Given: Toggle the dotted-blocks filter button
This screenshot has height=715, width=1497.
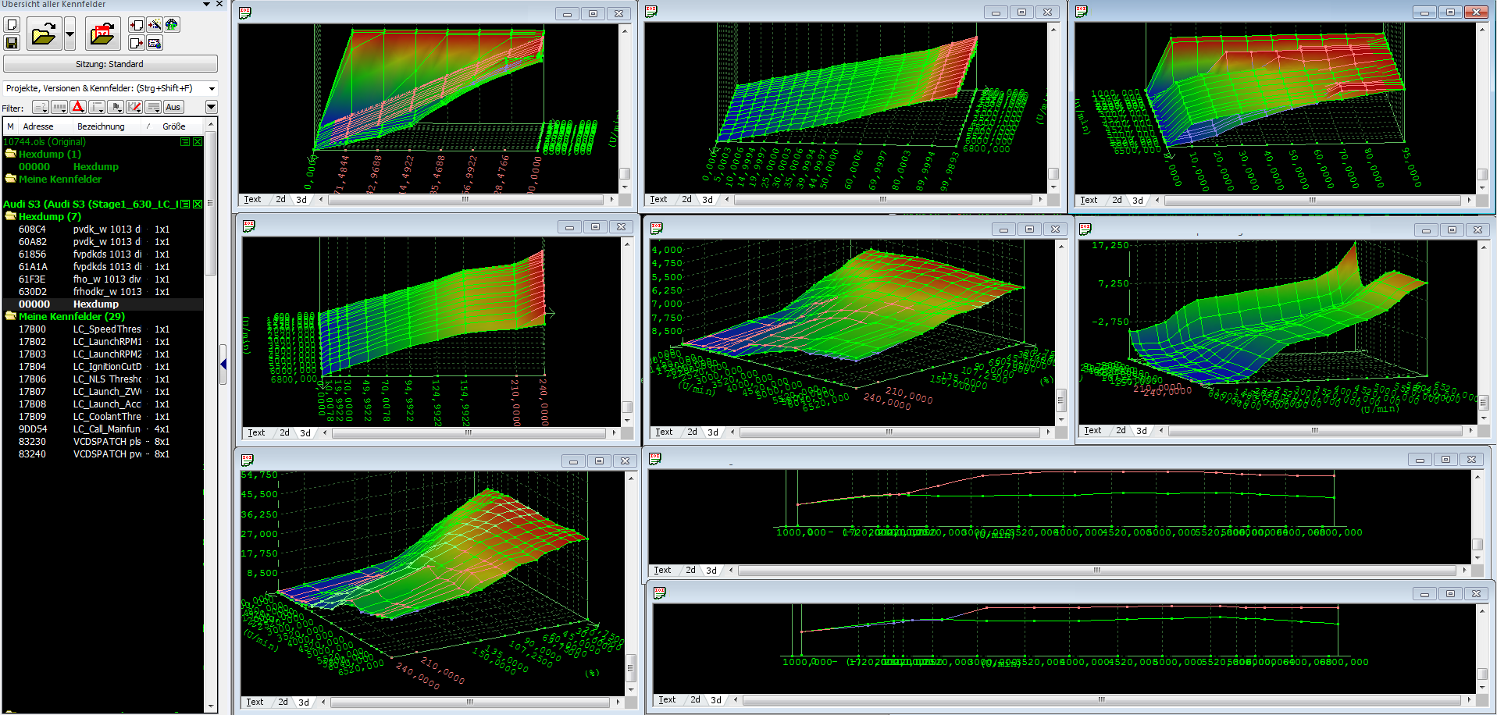Looking at the screenshot, I should click(x=59, y=107).
